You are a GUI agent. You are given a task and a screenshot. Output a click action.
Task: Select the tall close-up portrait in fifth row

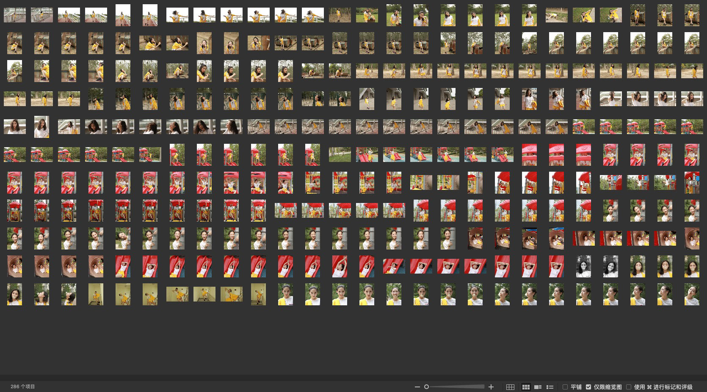42,127
